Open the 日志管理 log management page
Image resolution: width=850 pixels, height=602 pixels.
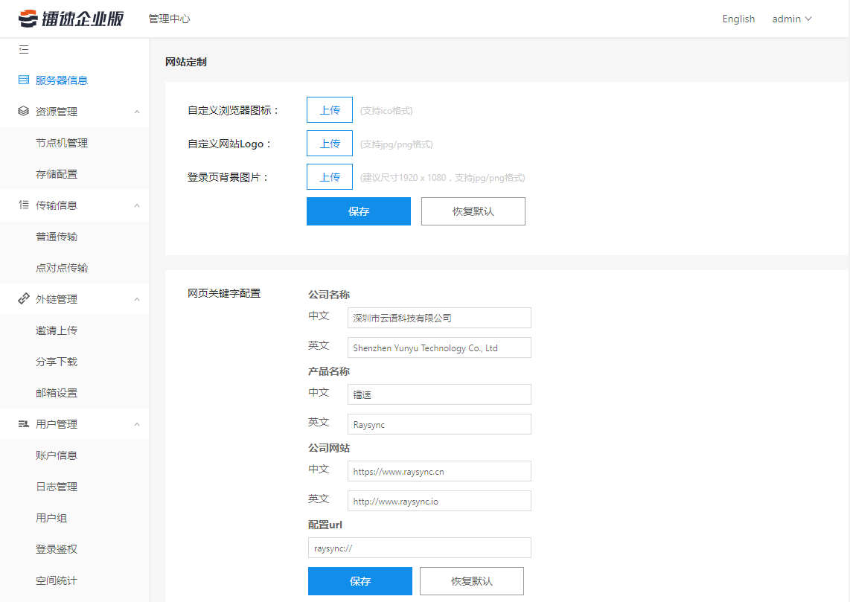56,486
